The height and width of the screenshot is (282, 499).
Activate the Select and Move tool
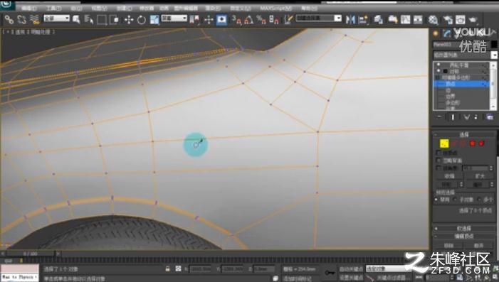click(x=129, y=20)
